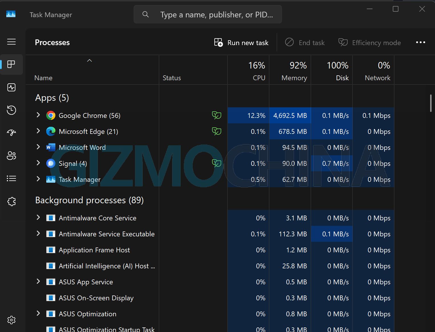Open App history from sidebar
Image resolution: width=435 pixels, height=332 pixels.
11,110
